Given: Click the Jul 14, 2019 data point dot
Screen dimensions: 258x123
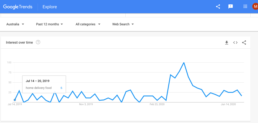Looking at the screenshot, I should 15,100.
